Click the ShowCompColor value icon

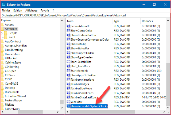click(68, 31)
